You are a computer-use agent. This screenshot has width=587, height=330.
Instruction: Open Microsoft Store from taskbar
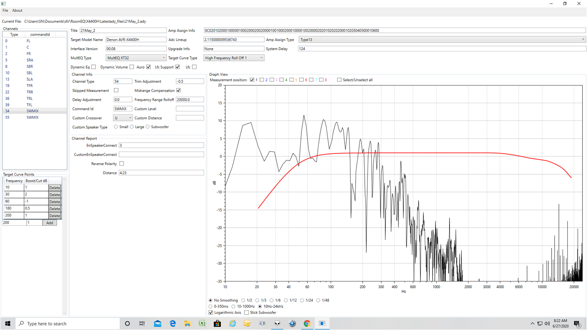[217, 323]
